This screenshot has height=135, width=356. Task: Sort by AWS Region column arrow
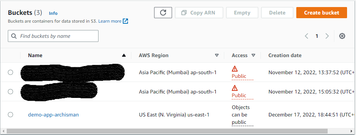pos(217,55)
